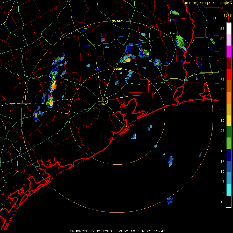Click the '62' scale label
The image size is (233, 233).
[x=222, y=39]
